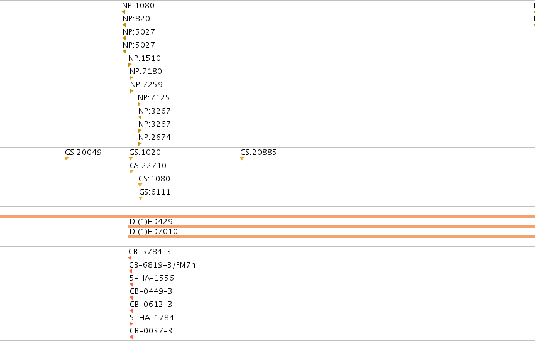
Task: Click the triangle glyph below NP:7125
Action: coord(139,104)
